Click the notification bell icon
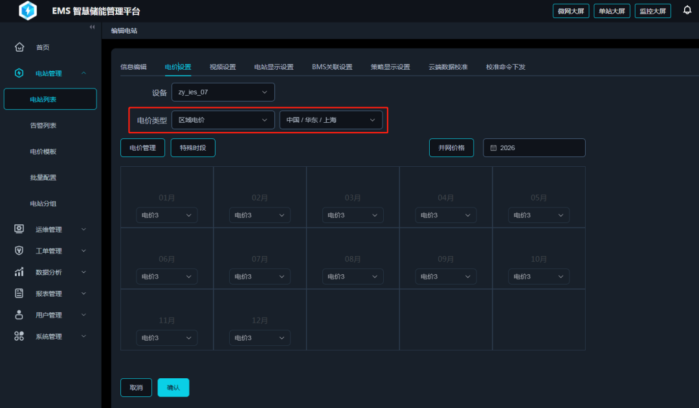The height and width of the screenshot is (408, 699). pyautogui.click(x=687, y=10)
